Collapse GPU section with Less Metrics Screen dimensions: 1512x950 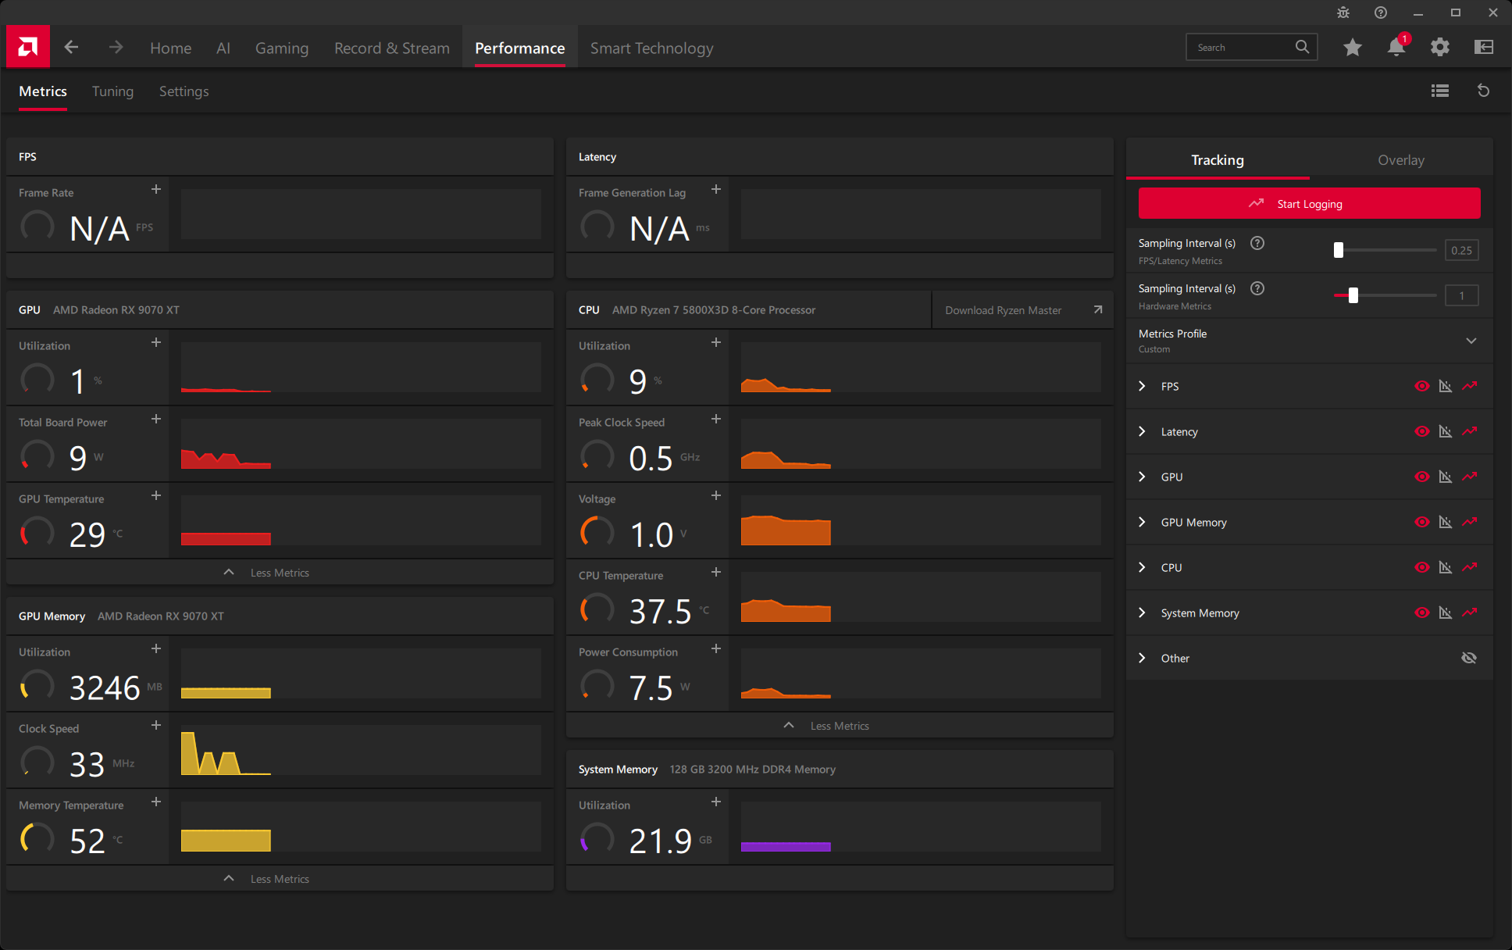(x=279, y=573)
